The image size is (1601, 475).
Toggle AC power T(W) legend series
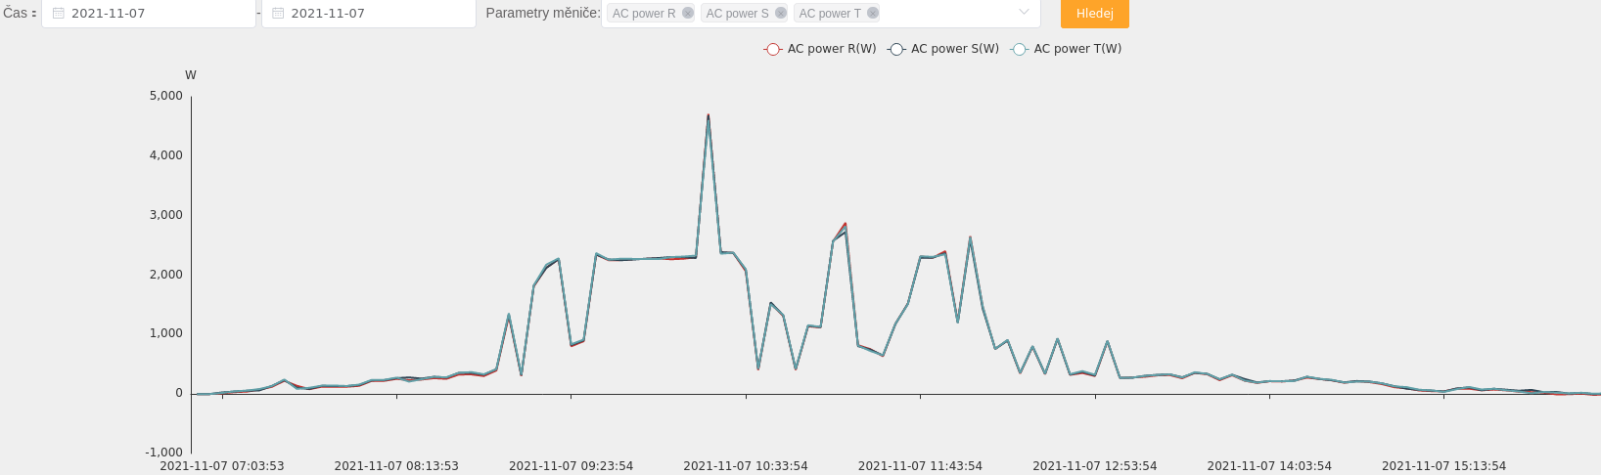[x=1066, y=49]
